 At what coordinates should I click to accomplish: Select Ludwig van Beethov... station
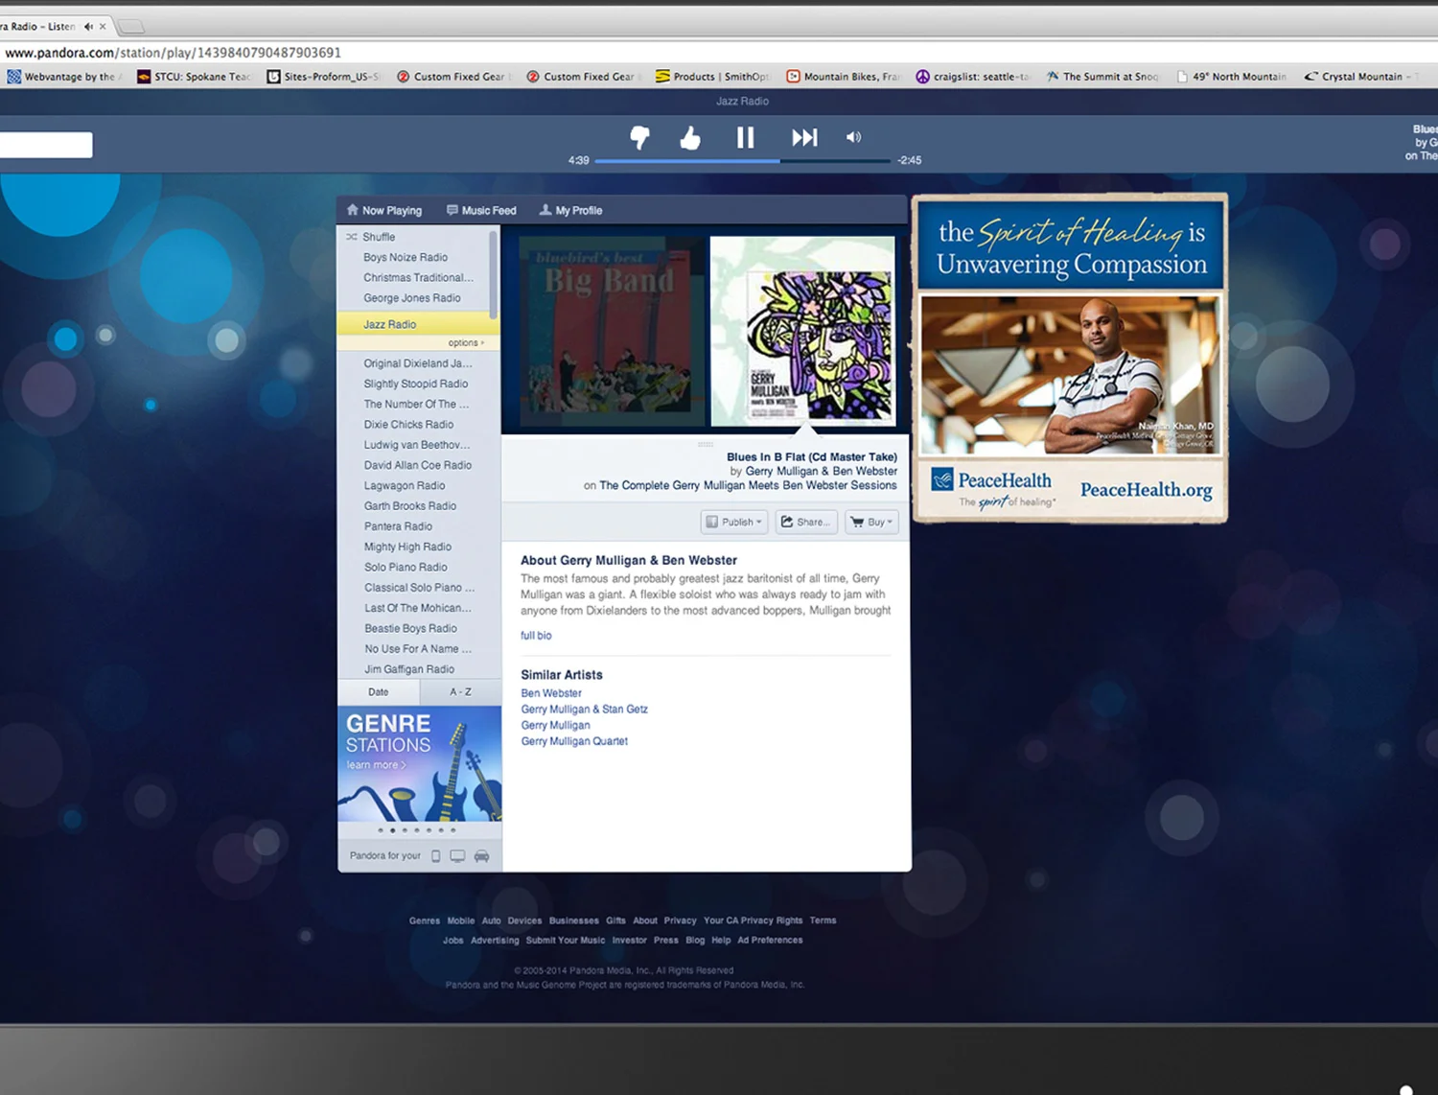coord(418,445)
